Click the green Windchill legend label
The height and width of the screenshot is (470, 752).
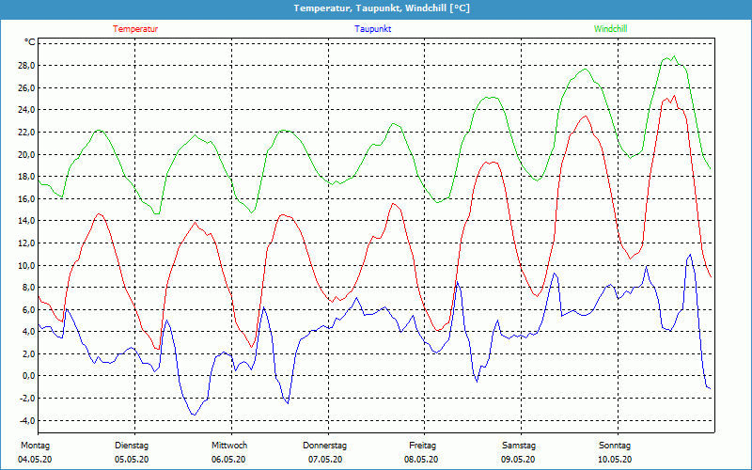pyautogui.click(x=610, y=29)
